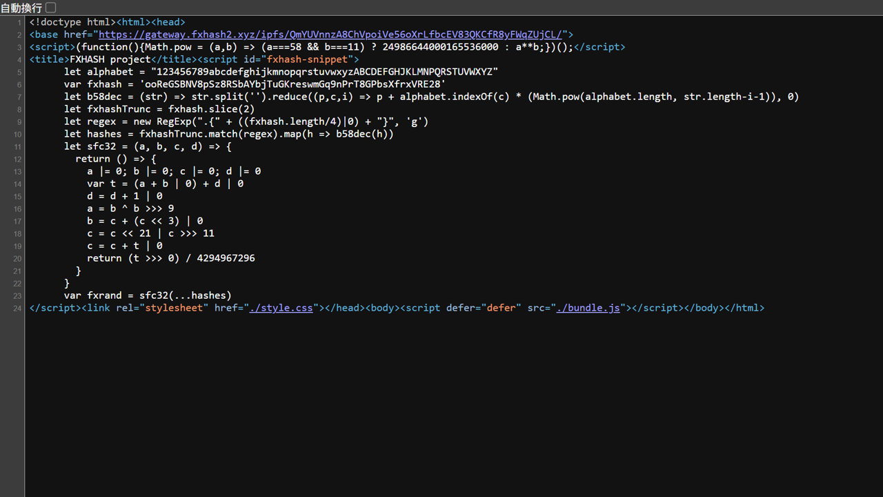Click the Math.pow override script on line 3

tap(328, 47)
